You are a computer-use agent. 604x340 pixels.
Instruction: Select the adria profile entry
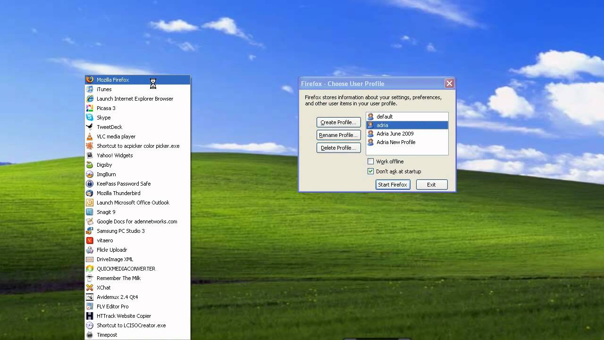407,125
